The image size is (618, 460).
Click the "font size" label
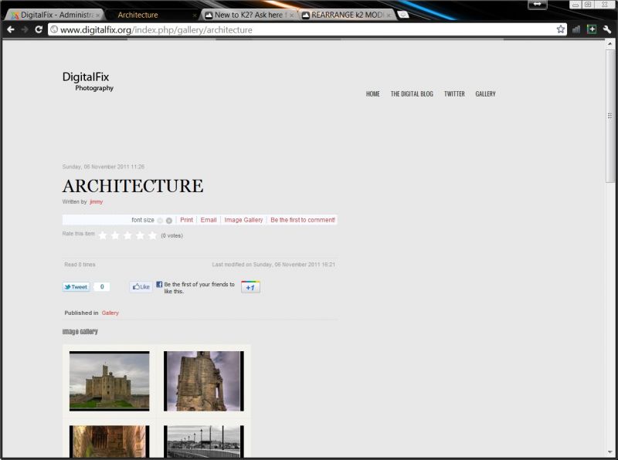click(143, 220)
